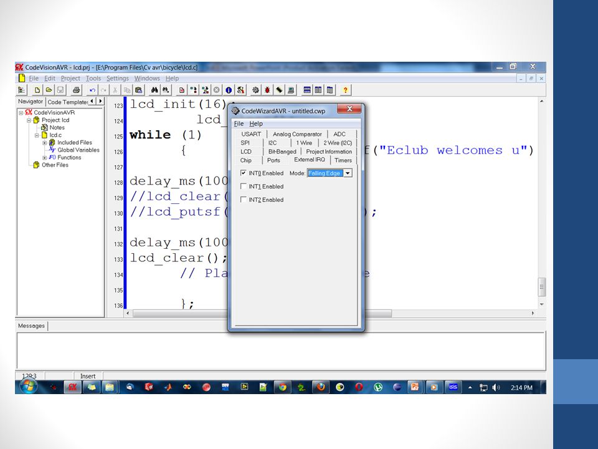Switch to the LCD tab

[246, 152]
